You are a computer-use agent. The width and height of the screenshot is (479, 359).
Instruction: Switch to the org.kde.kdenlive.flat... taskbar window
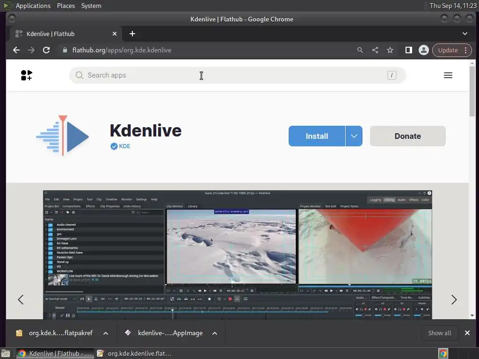tap(134, 353)
